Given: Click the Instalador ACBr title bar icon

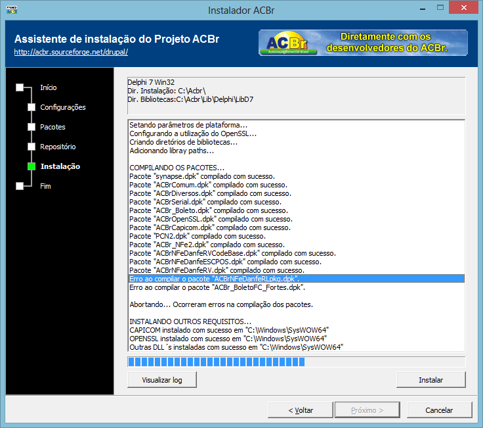Looking at the screenshot, I should point(12,10).
